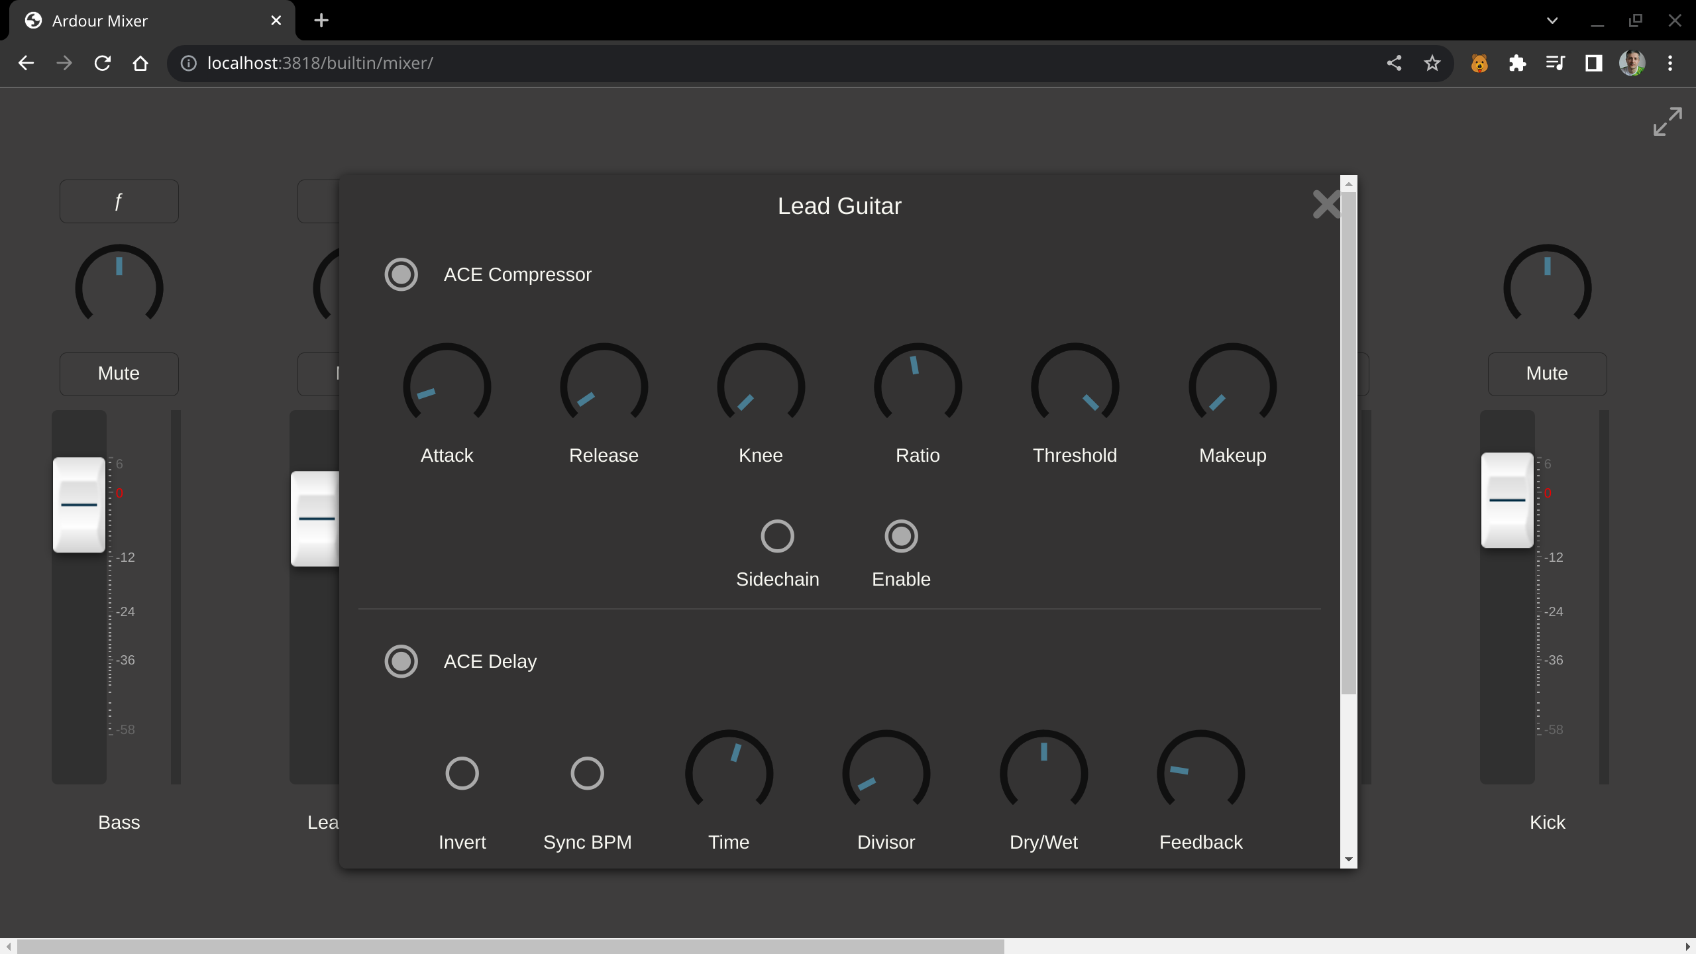The image size is (1696, 954).
Task: Toggle the Sidechain button on compressor
Action: coord(776,536)
